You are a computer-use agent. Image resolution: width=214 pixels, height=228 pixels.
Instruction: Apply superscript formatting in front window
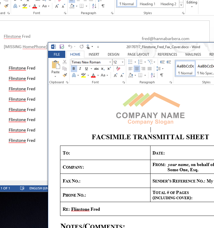[109, 69]
